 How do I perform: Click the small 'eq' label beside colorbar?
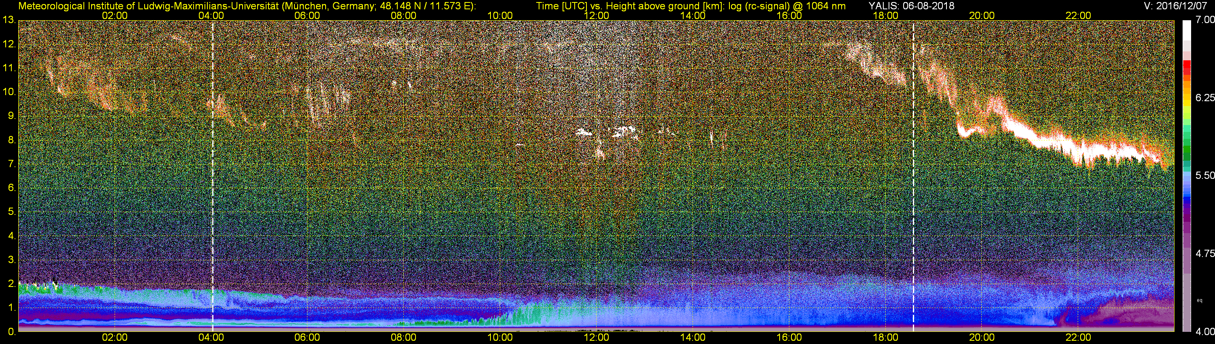1200,300
